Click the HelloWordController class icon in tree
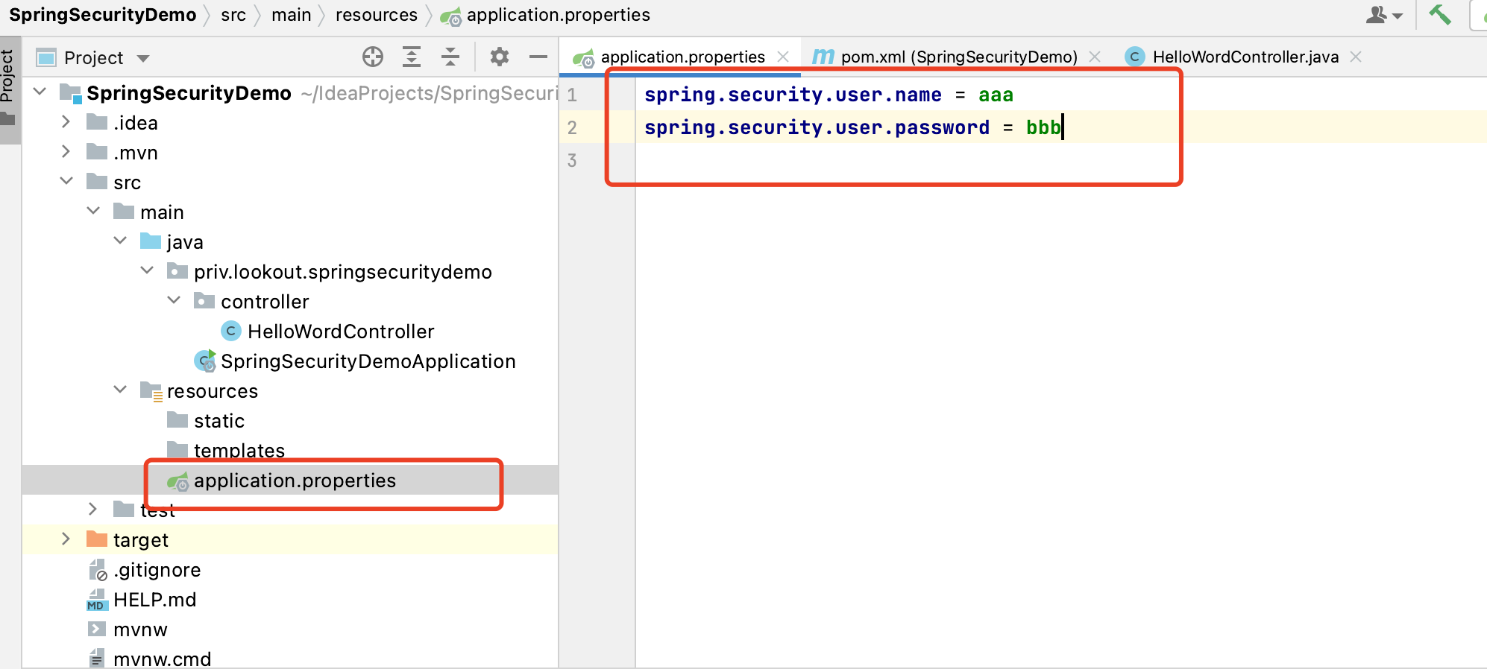Image resolution: width=1487 pixels, height=669 pixels. point(231,331)
